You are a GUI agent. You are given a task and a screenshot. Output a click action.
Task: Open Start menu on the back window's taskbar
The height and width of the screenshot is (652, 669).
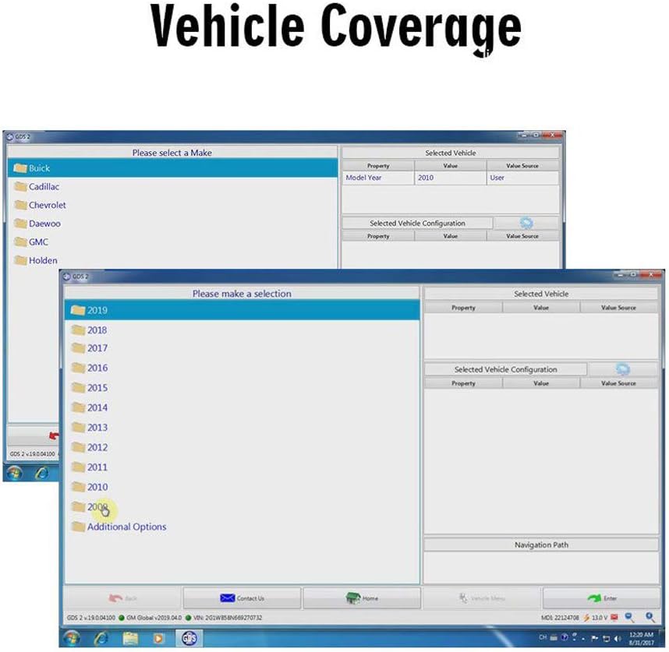tap(14, 472)
